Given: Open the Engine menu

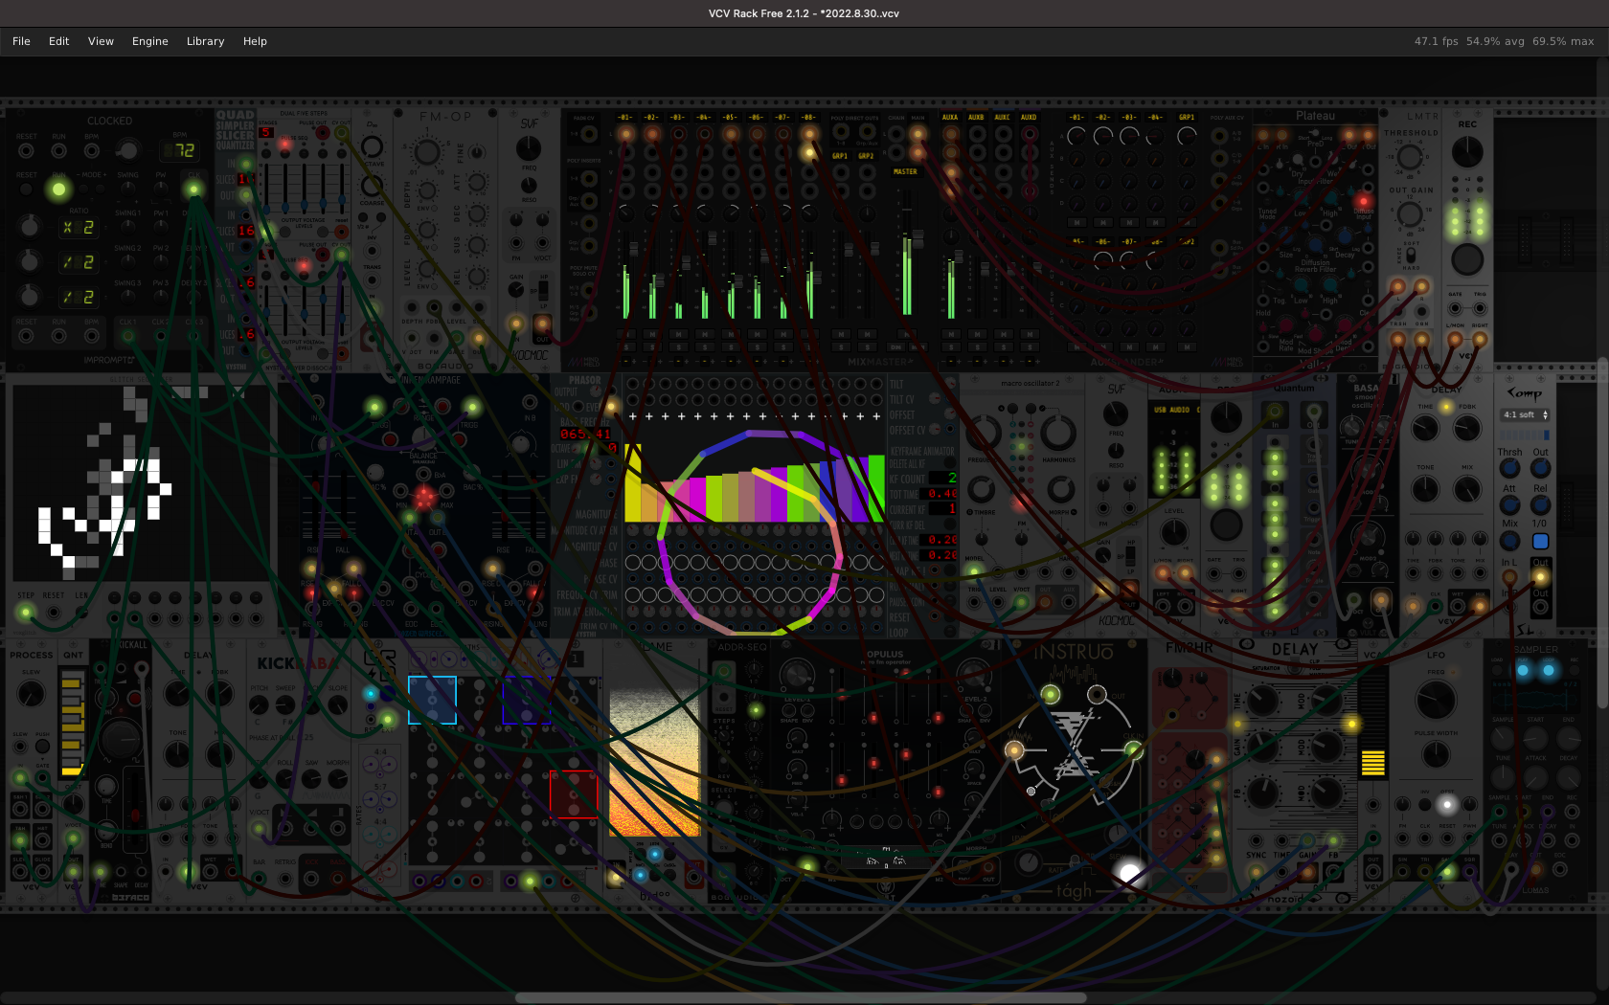Looking at the screenshot, I should click(150, 41).
